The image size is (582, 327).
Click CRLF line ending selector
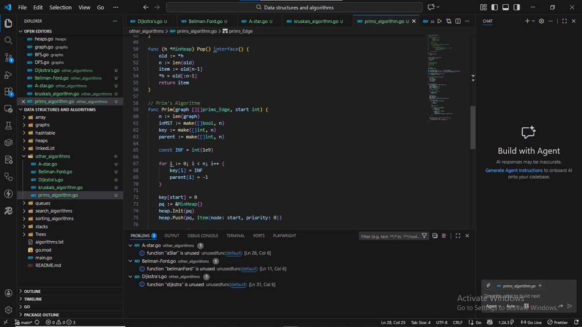coord(457,323)
